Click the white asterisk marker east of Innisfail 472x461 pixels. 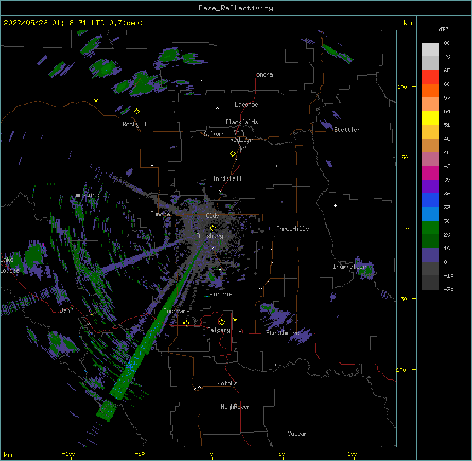click(275, 166)
